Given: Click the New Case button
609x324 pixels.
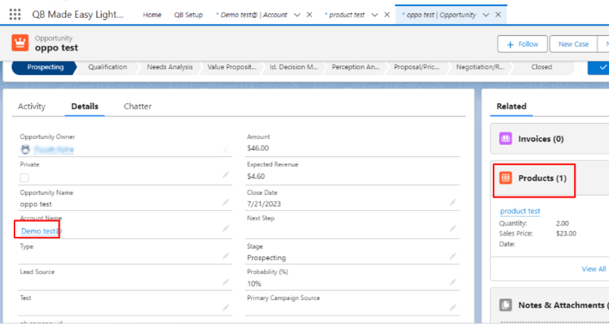Looking at the screenshot, I should pos(573,44).
